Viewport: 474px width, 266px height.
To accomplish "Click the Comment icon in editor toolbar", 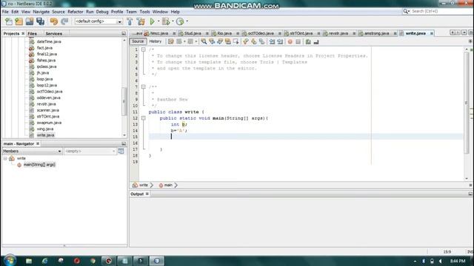I will (308, 41).
